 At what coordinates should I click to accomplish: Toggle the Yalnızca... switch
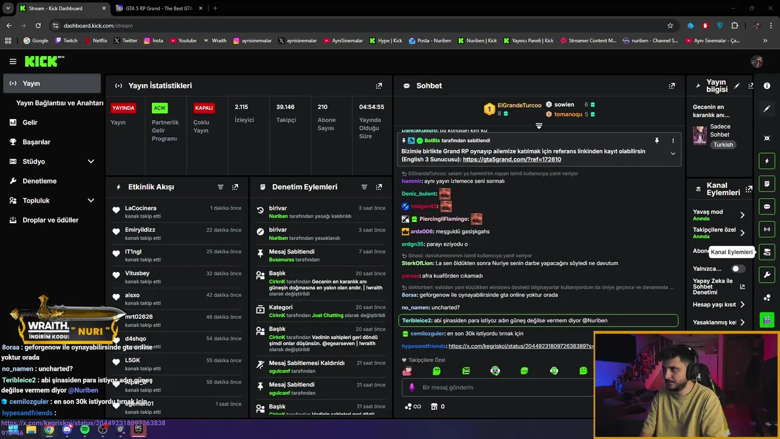(x=738, y=269)
